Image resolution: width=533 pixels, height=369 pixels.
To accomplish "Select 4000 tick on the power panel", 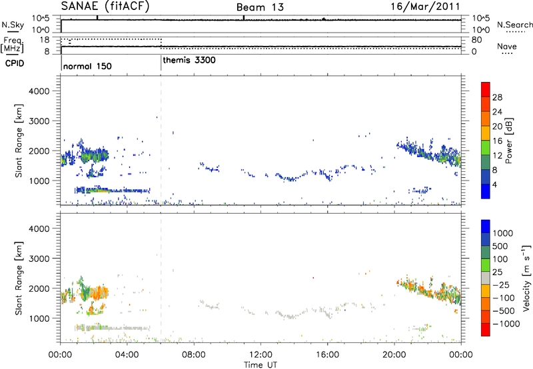I will coord(39,91).
